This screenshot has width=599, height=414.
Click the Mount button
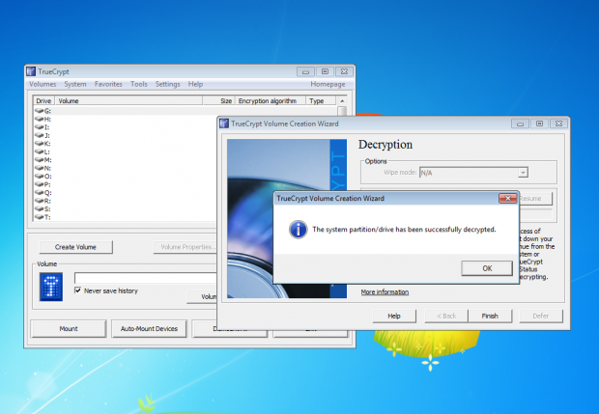coord(69,328)
